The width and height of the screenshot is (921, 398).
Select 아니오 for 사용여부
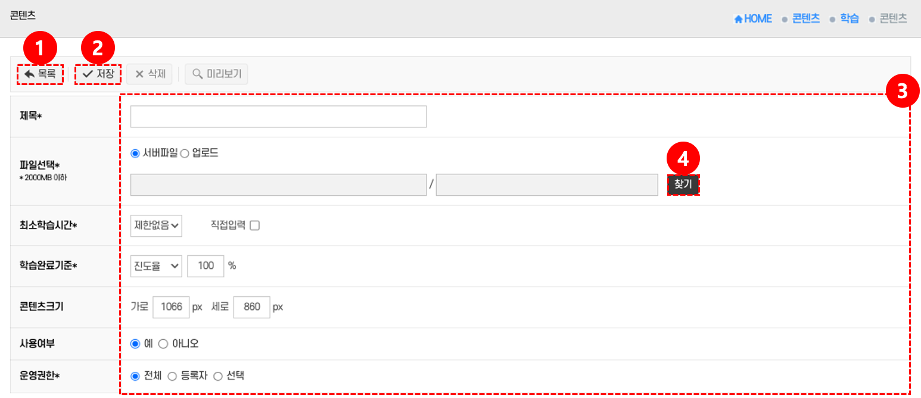[x=163, y=344]
